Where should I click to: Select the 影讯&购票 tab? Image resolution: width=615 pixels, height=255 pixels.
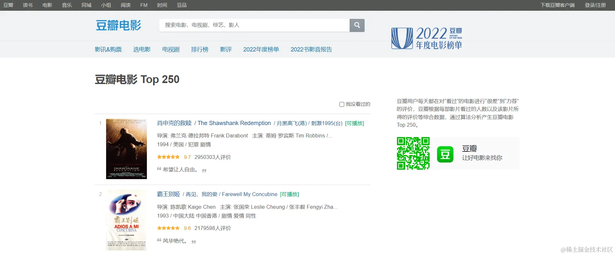tap(108, 50)
